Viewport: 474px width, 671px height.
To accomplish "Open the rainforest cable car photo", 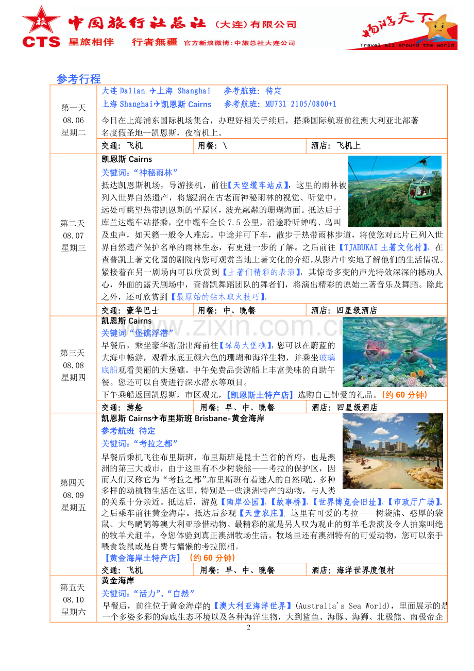I will (395, 191).
